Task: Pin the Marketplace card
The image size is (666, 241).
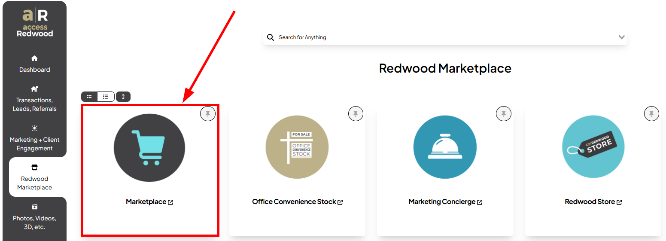Action: point(208,113)
